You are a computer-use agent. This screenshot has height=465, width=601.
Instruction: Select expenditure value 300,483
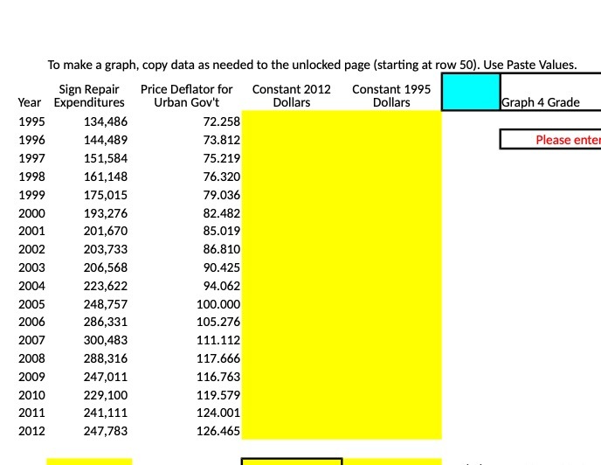click(x=106, y=340)
